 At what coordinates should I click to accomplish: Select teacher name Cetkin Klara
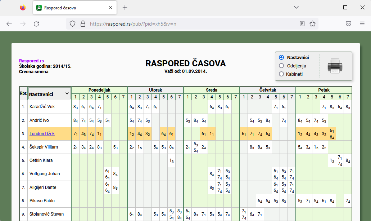41,160
